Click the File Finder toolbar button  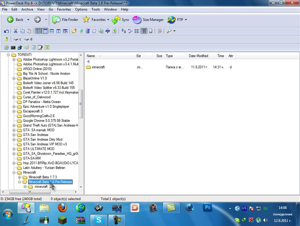click(65, 19)
